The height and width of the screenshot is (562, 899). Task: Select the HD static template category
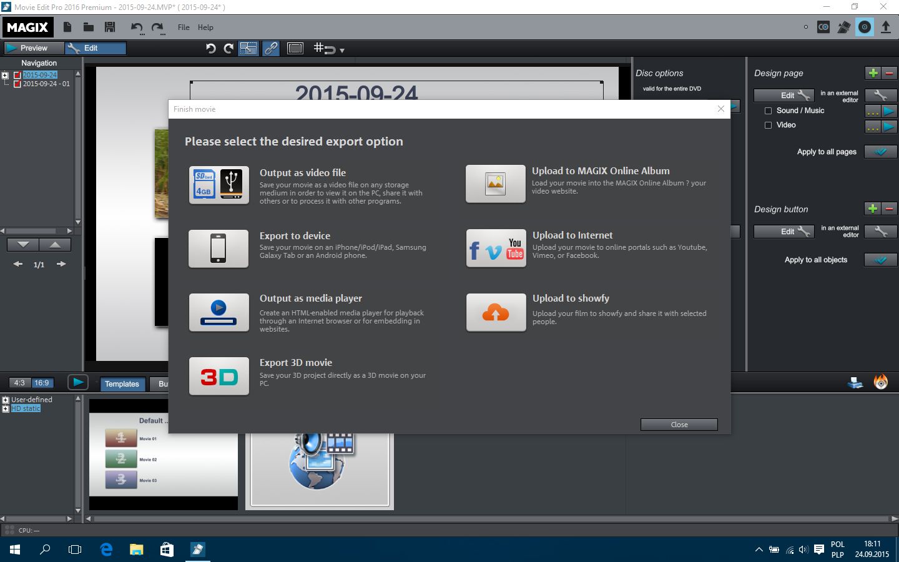click(x=26, y=408)
